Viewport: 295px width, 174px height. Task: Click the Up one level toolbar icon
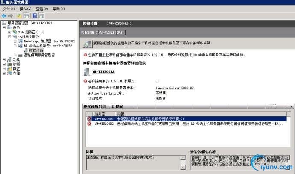pos(19,16)
